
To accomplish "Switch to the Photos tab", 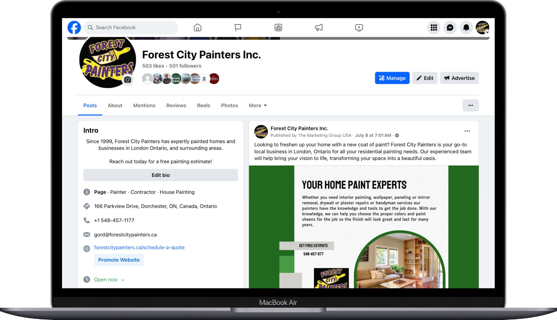I will (229, 105).
